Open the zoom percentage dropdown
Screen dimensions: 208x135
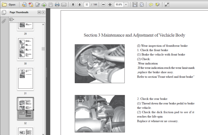point(126,4)
